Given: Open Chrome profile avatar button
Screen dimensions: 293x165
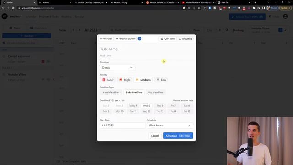Looking at the screenshot, I should [x=272, y=8].
